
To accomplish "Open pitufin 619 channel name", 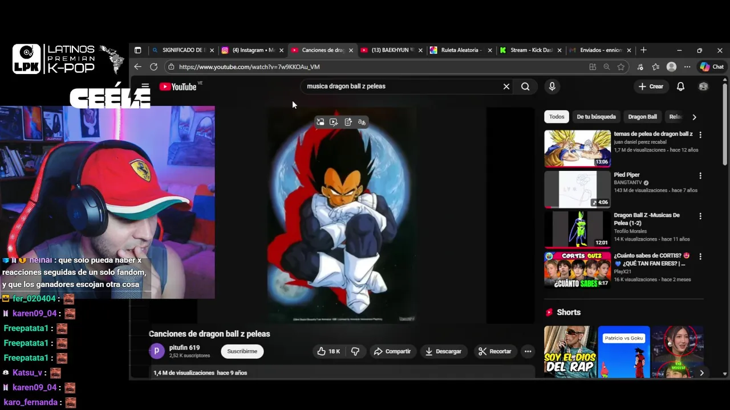I will click(184, 347).
